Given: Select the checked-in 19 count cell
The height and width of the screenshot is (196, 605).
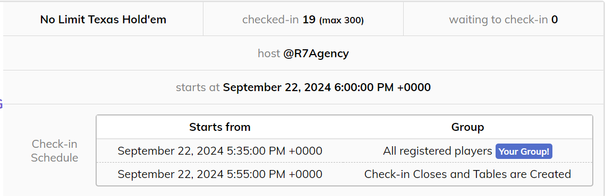Looking at the screenshot, I should click(x=303, y=19).
